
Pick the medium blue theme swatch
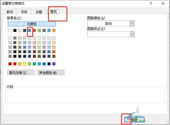click(30, 30)
